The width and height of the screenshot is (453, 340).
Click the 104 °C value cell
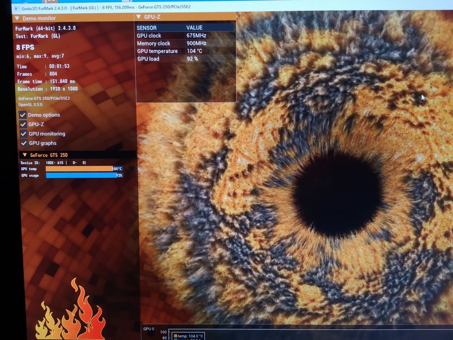(194, 51)
